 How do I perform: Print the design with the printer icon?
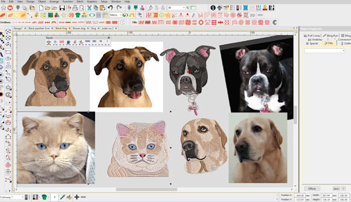[x=75, y=8]
